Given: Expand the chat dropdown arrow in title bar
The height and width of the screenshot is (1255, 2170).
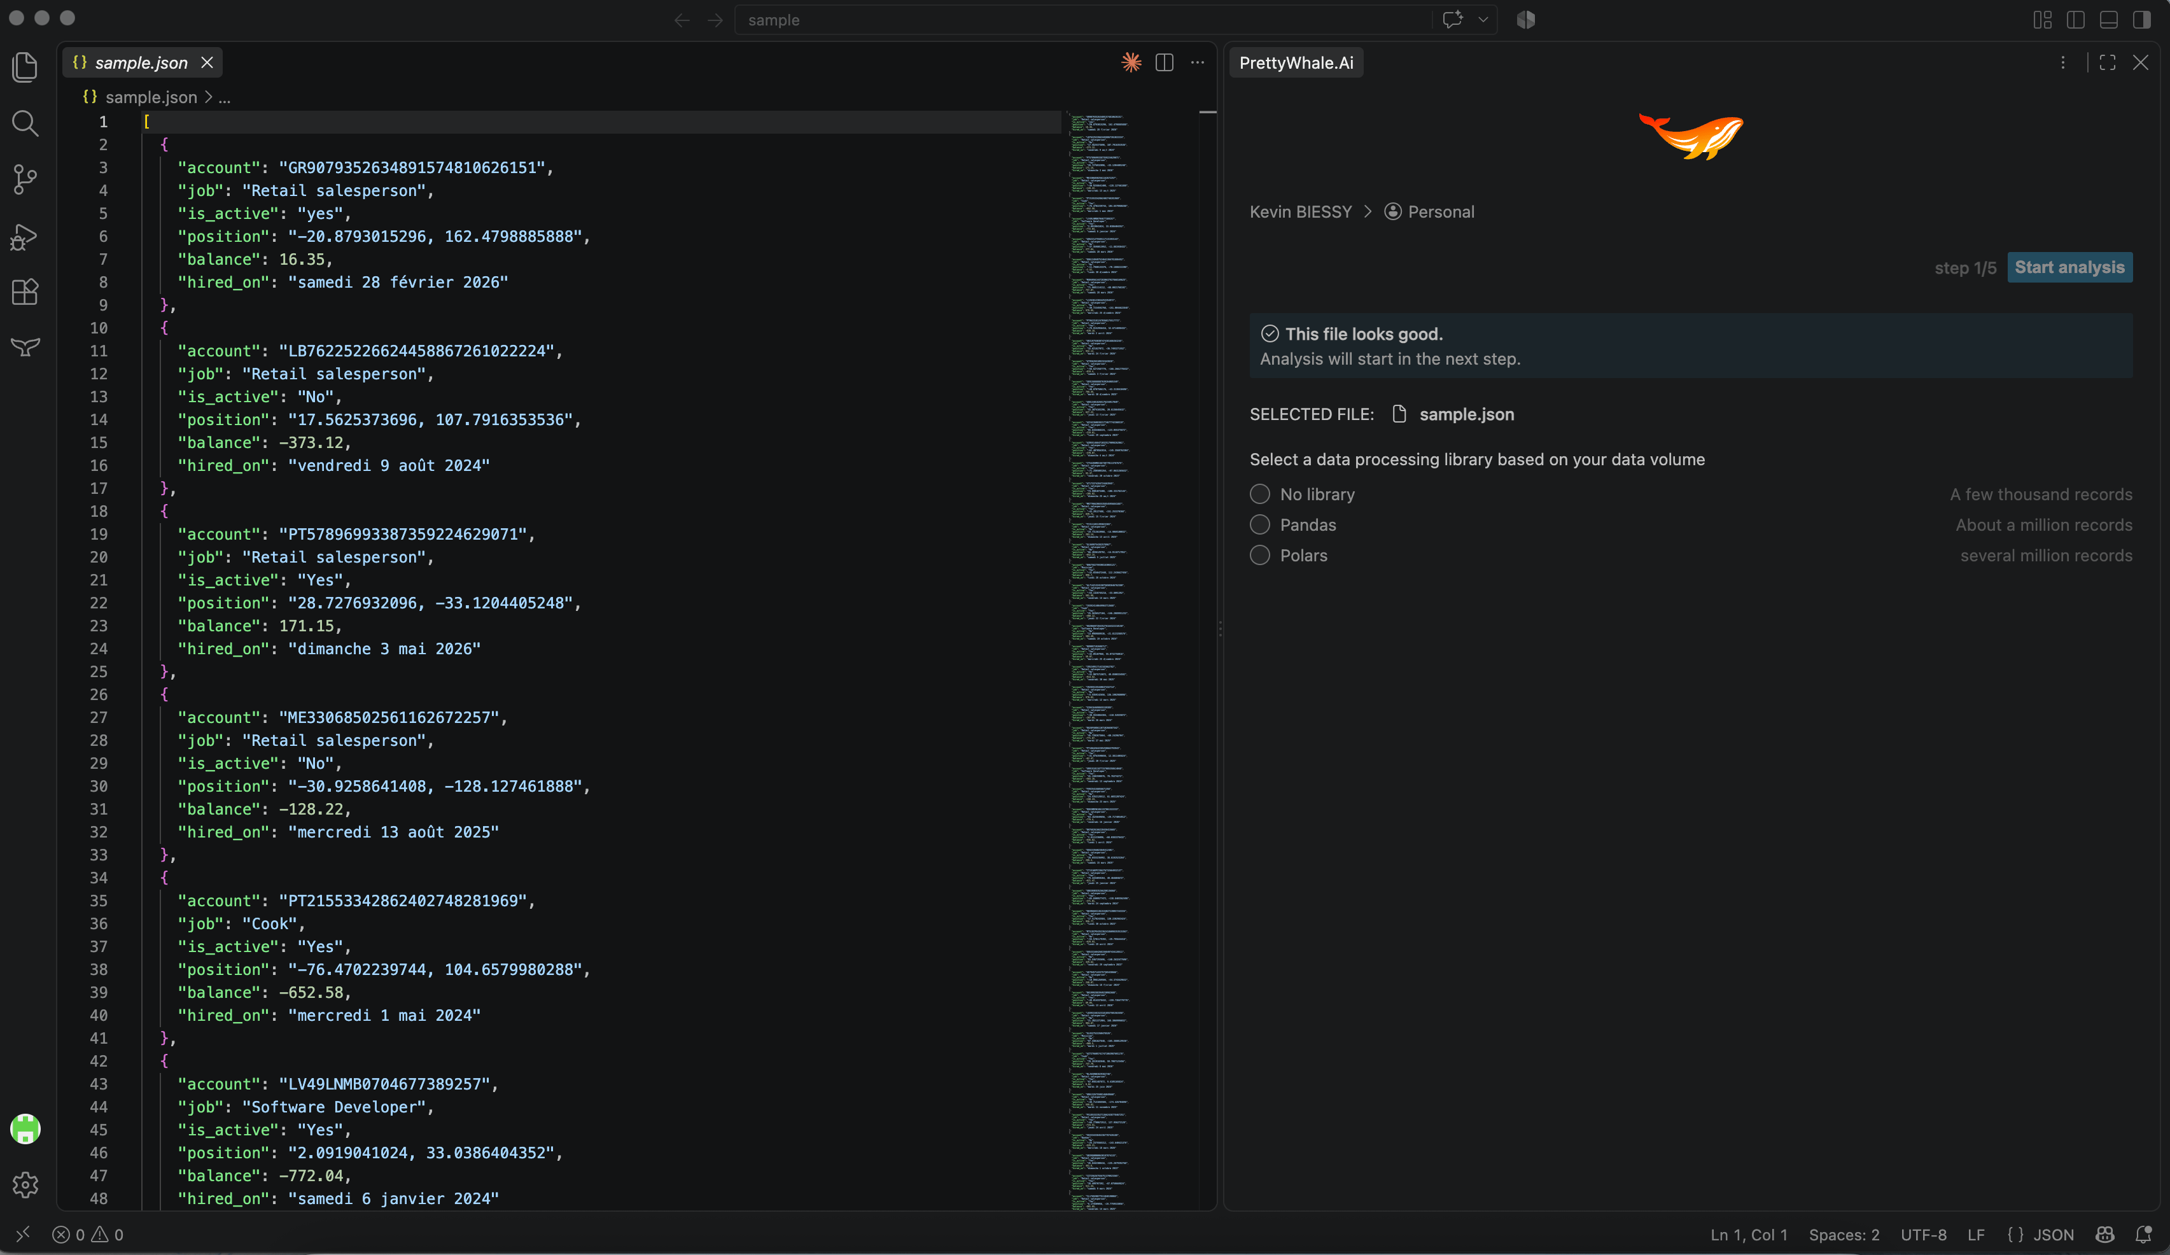Looking at the screenshot, I should pyautogui.click(x=1483, y=19).
